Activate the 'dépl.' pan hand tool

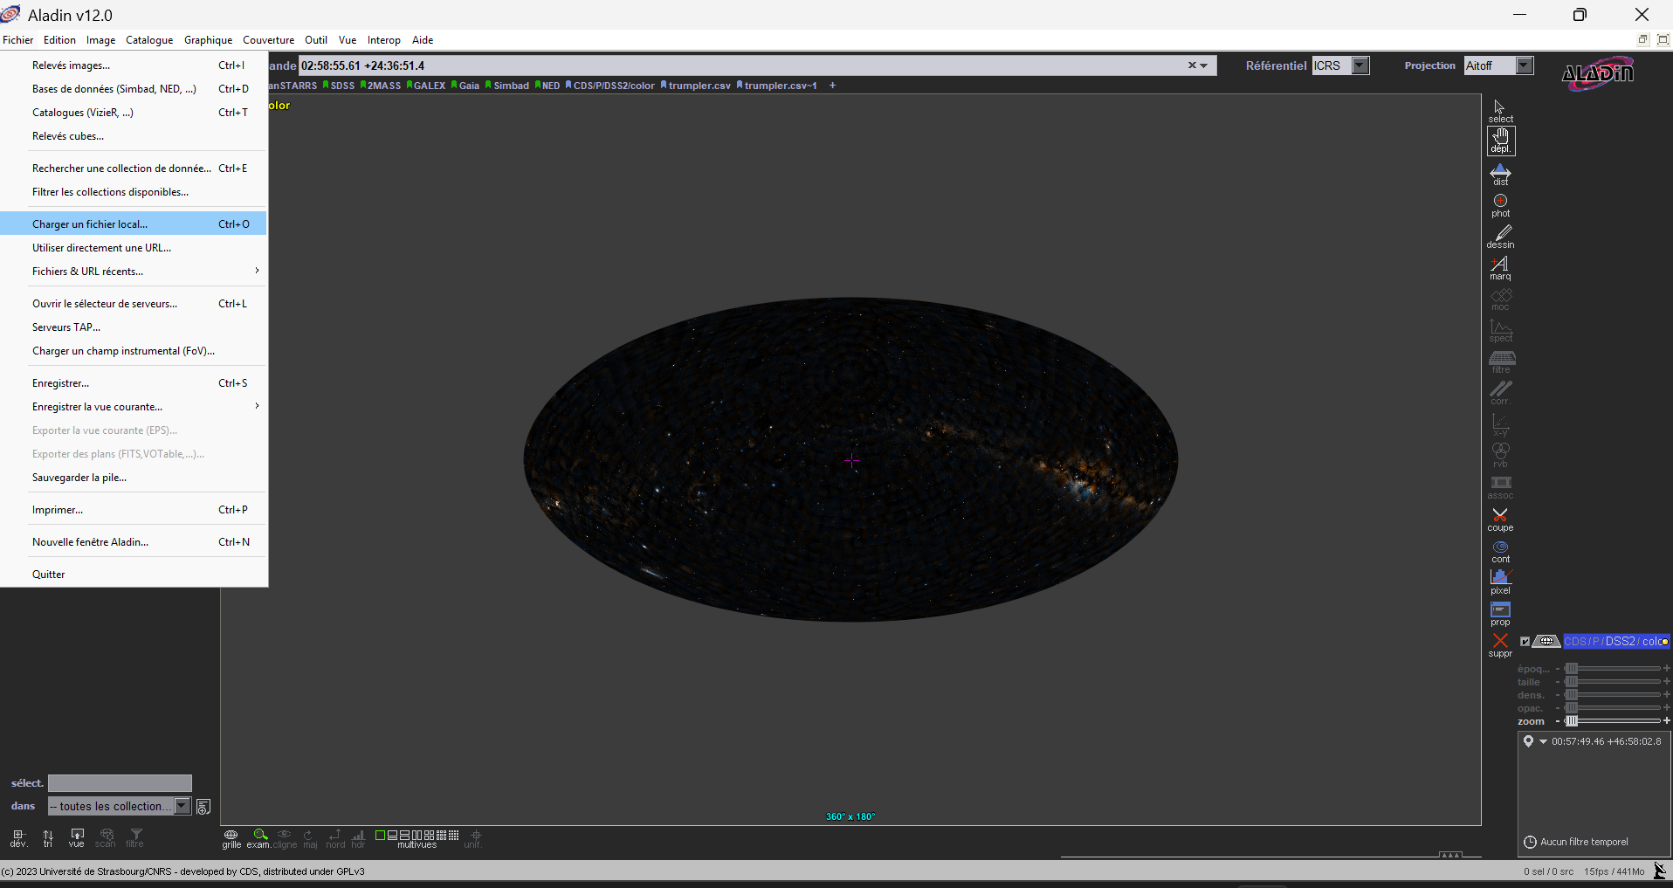(1501, 141)
